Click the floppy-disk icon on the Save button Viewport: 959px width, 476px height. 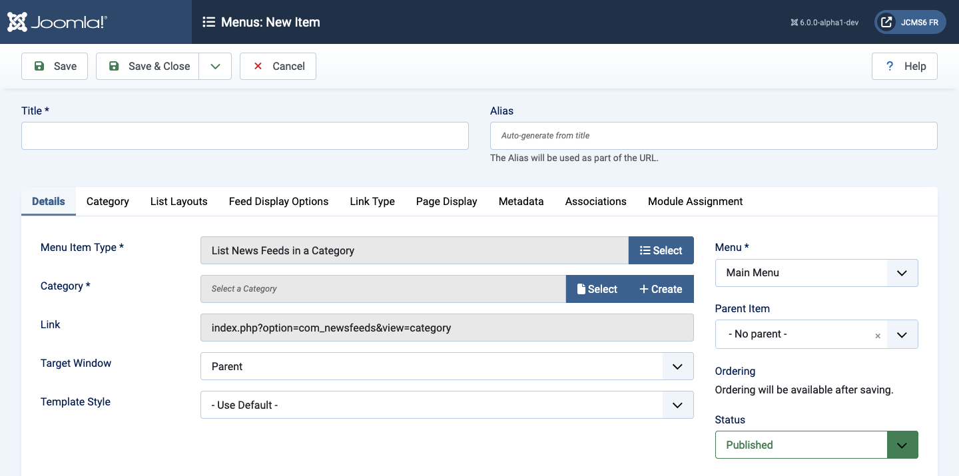39,66
